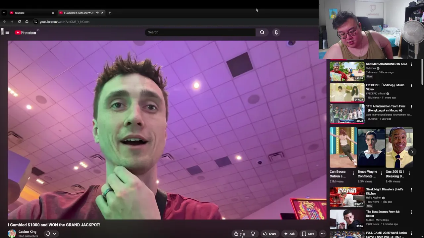Close the first YouTube tab
Viewport: 424px width, 238px height.
click(x=53, y=13)
